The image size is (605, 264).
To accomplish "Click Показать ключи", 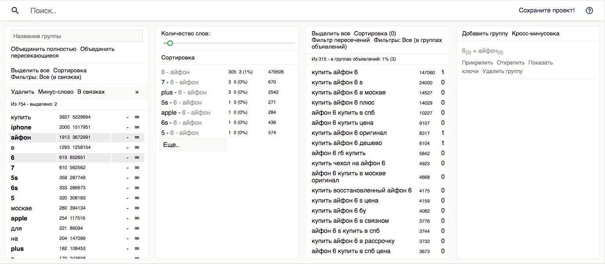I will pyautogui.click(x=507, y=67).
